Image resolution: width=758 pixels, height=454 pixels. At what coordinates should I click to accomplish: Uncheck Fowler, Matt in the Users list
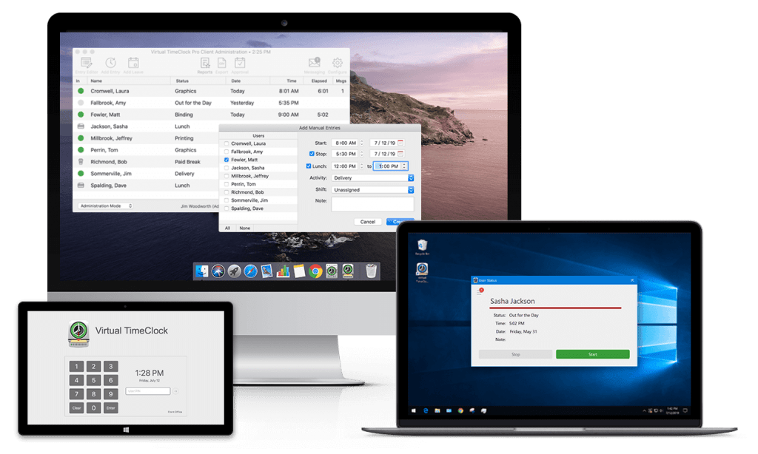(227, 160)
